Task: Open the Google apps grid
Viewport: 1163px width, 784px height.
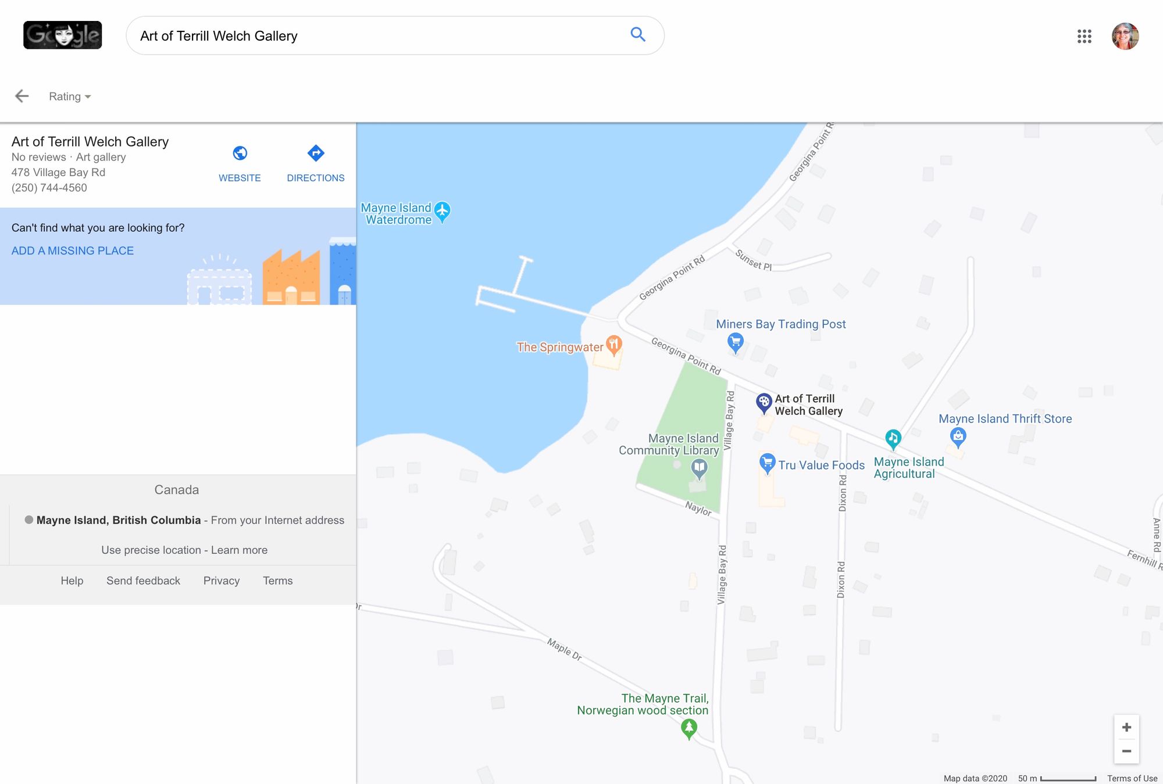Action: (1084, 36)
